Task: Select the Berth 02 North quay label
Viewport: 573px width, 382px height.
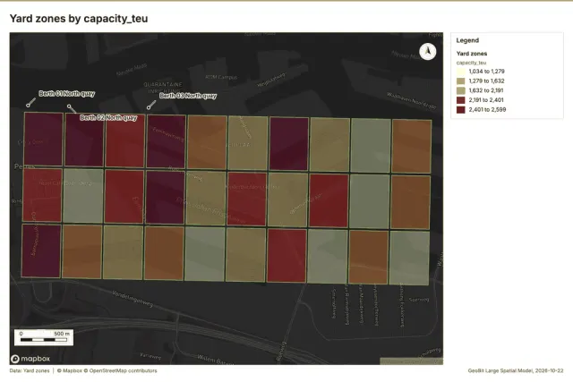Action: (x=108, y=117)
